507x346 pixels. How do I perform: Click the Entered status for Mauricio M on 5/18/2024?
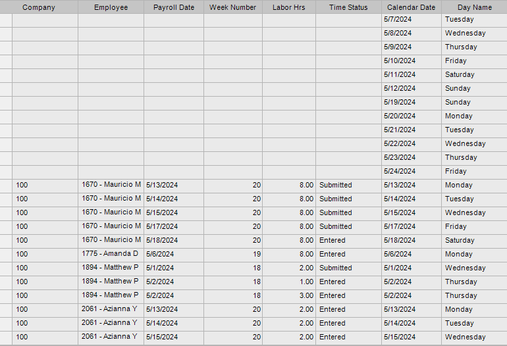pos(348,240)
